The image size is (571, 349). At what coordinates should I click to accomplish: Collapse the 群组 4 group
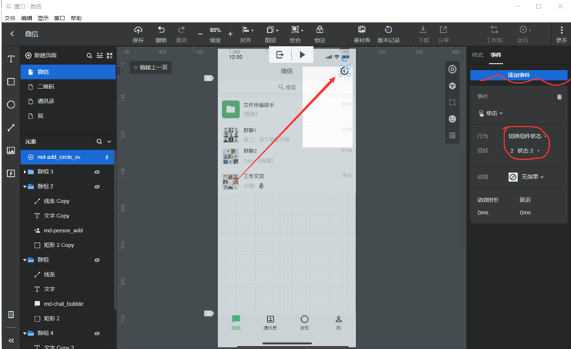pos(25,333)
